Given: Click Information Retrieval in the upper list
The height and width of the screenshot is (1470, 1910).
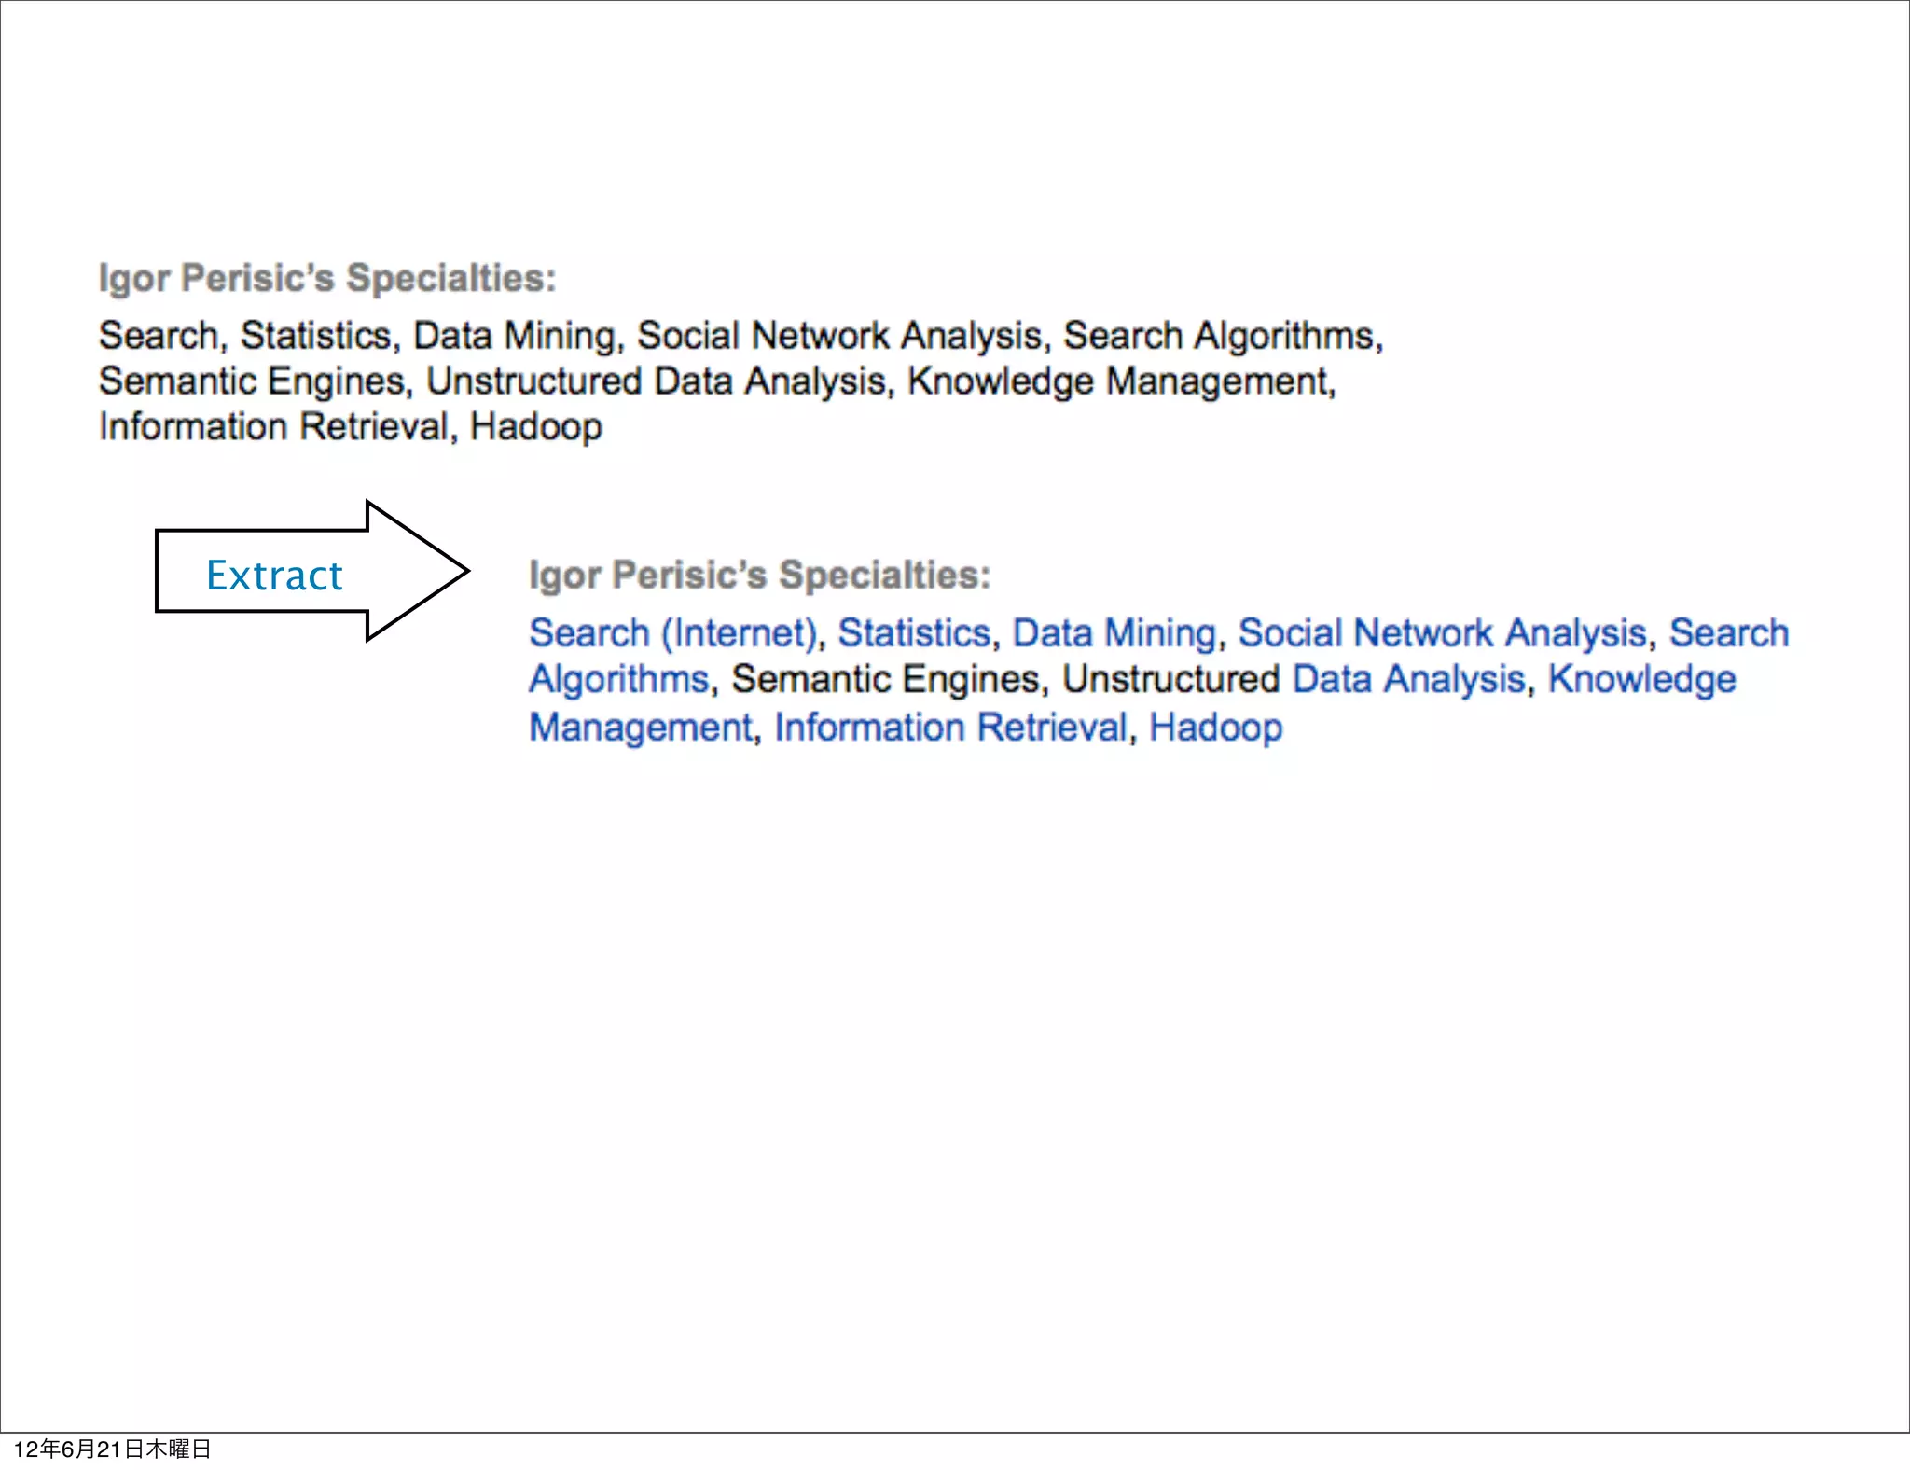Looking at the screenshot, I should point(274,427).
